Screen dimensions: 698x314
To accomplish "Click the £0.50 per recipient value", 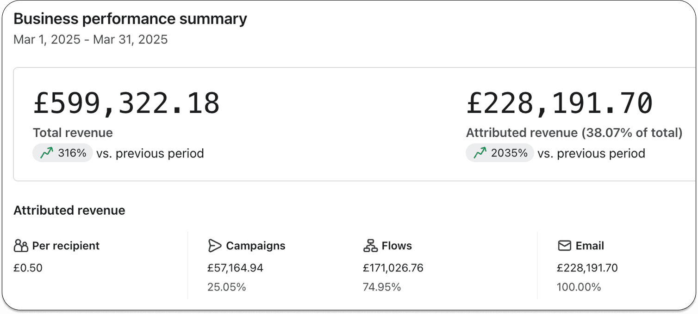I will pos(28,268).
